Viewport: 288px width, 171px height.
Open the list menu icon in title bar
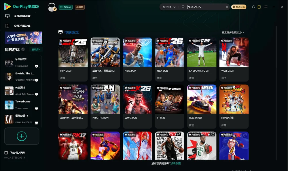point(266,7)
